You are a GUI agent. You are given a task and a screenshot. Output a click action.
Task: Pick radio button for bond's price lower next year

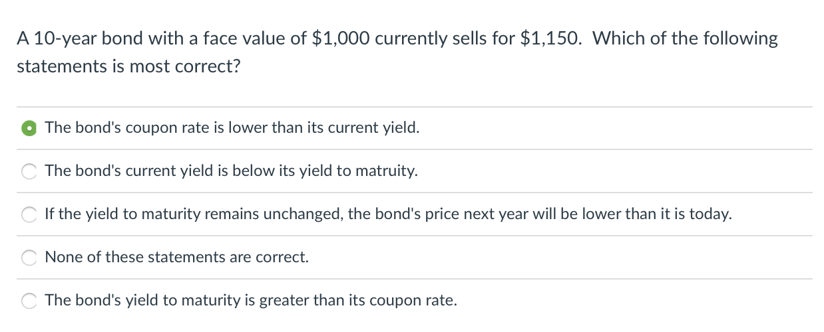(29, 214)
